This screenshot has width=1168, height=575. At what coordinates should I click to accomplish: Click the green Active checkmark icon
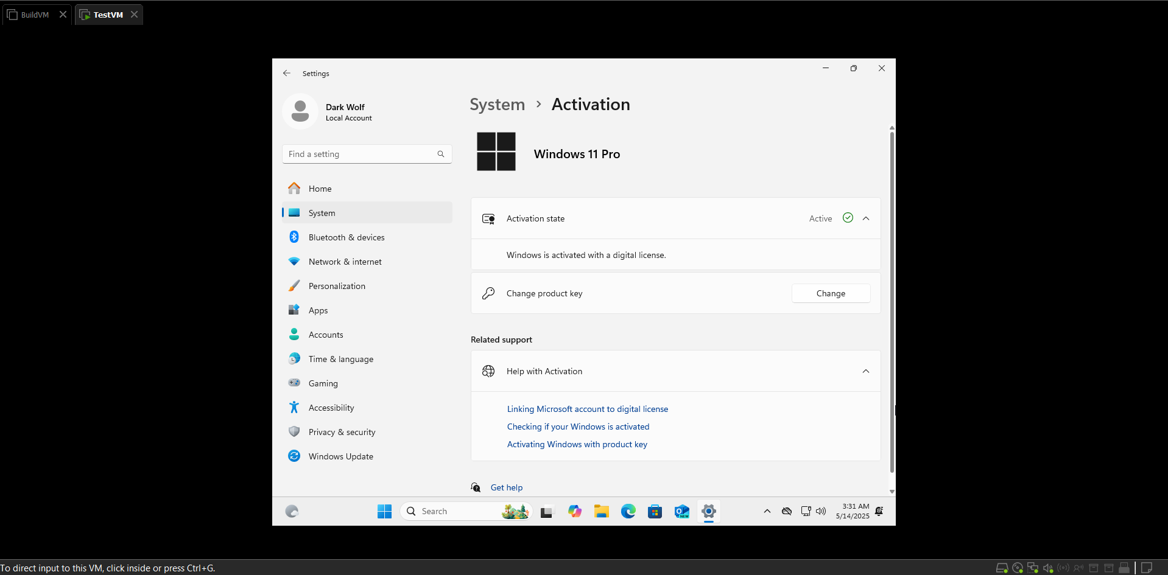(848, 218)
